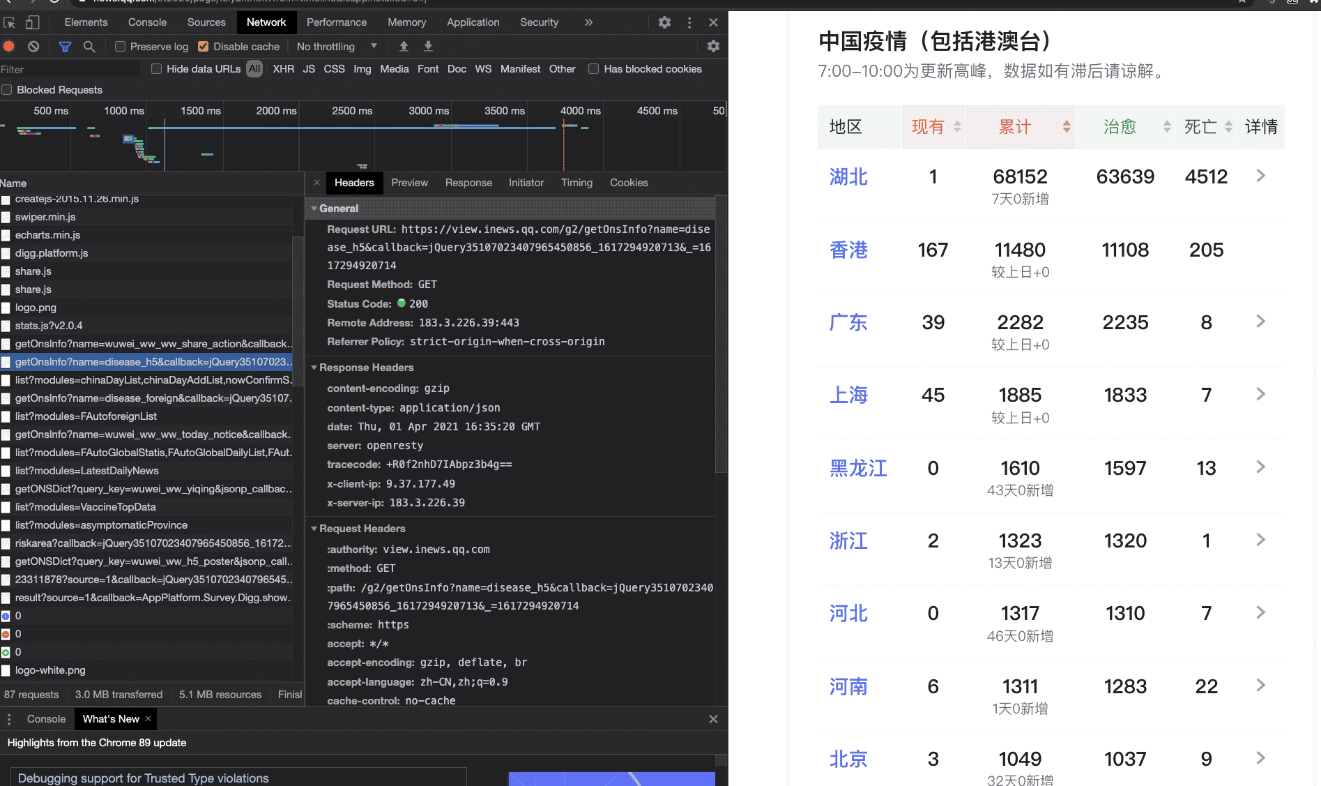Click the import HAR upload arrow

coord(404,46)
